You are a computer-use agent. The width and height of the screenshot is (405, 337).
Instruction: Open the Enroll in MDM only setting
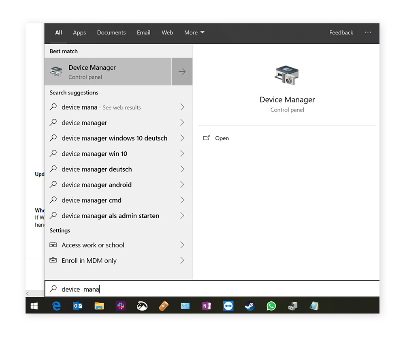[119, 260]
